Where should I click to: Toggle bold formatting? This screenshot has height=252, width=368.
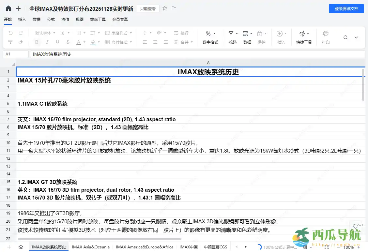(37, 42)
